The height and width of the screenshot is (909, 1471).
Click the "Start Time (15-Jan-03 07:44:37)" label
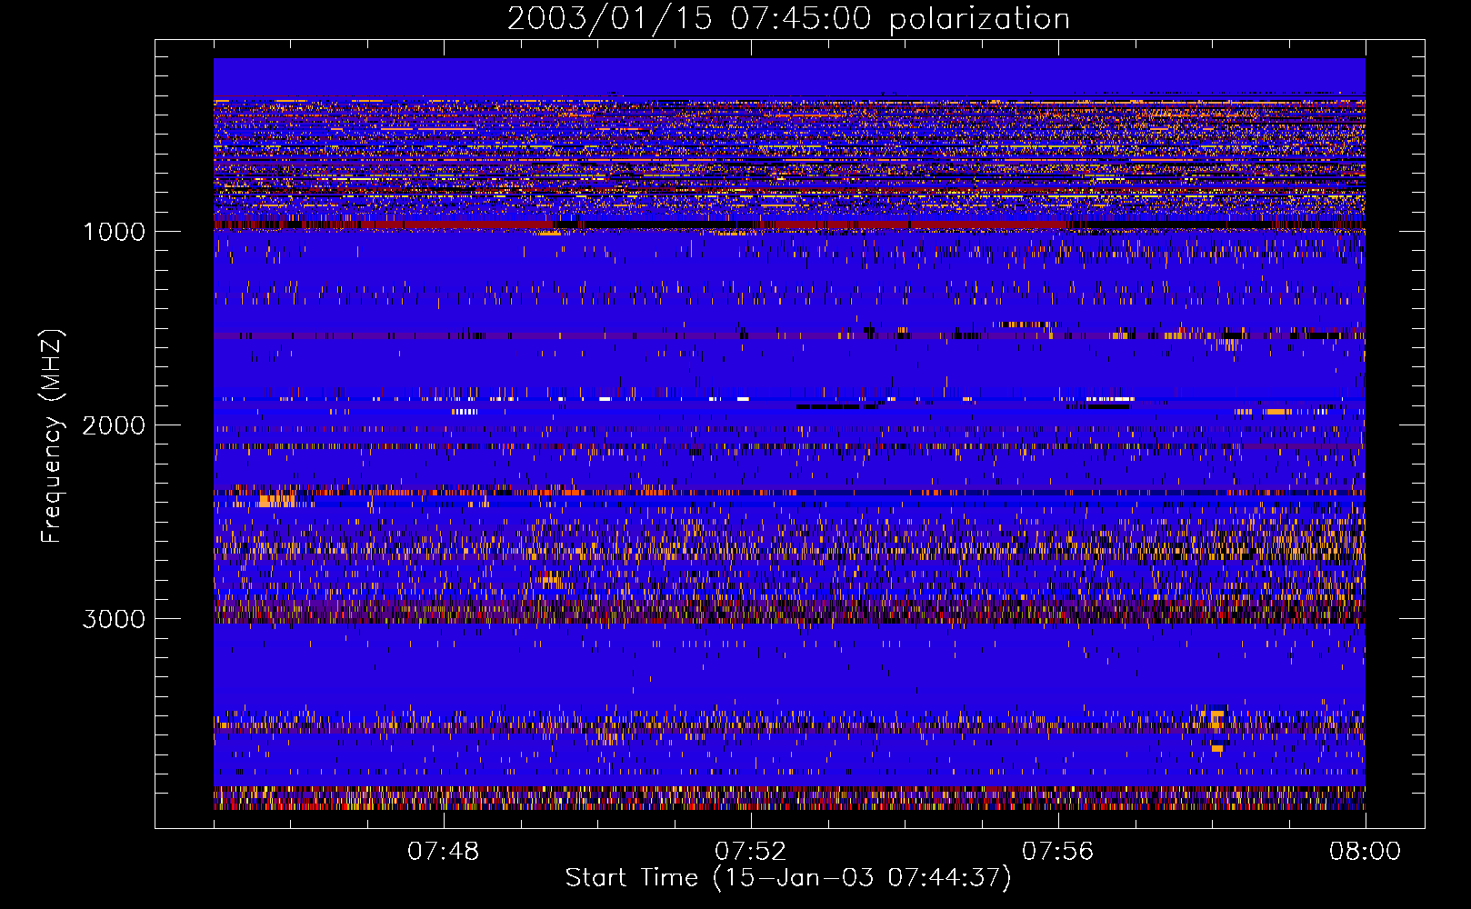click(788, 878)
